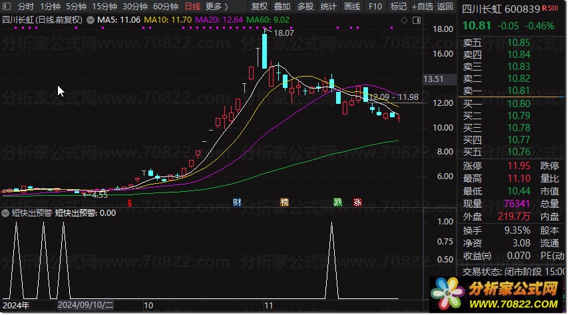
Task: Click the 买一 price 10.80
Action: pyautogui.click(x=518, y=104)
